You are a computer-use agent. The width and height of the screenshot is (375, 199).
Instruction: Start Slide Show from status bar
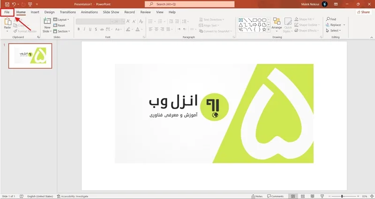click(322, 196)
